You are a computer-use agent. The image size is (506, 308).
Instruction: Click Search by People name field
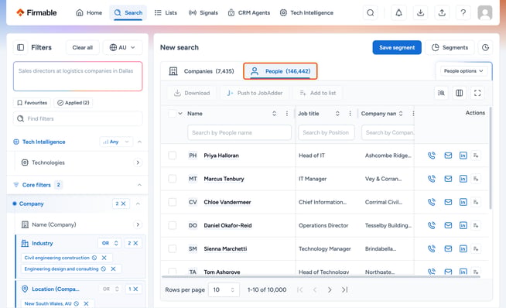(x=239, y=132)
